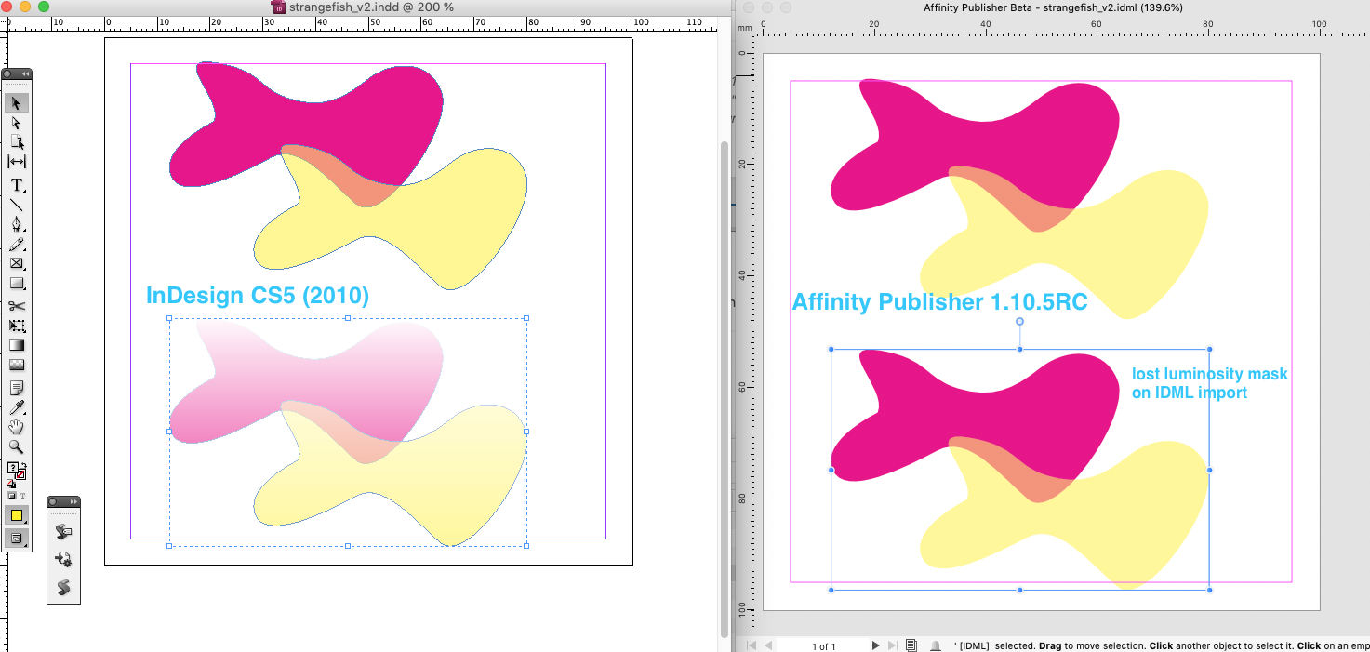Collapse the InDesign toolbox with double arrows
This screenshot has width=1370, height=652.
point(25,73)
